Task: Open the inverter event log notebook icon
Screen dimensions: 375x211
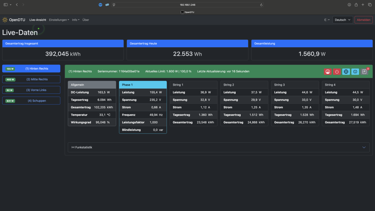Action: (364, 72)
